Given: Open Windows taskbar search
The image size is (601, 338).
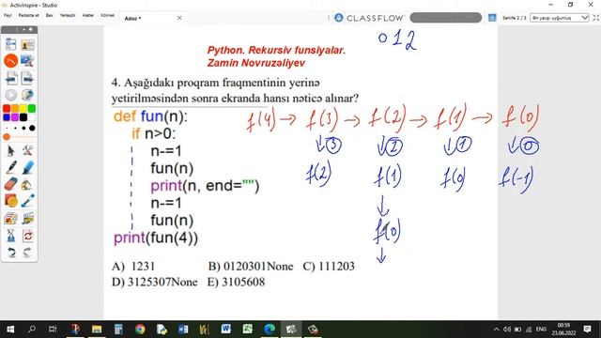Looking at the screenshot, I should [32, 330].
